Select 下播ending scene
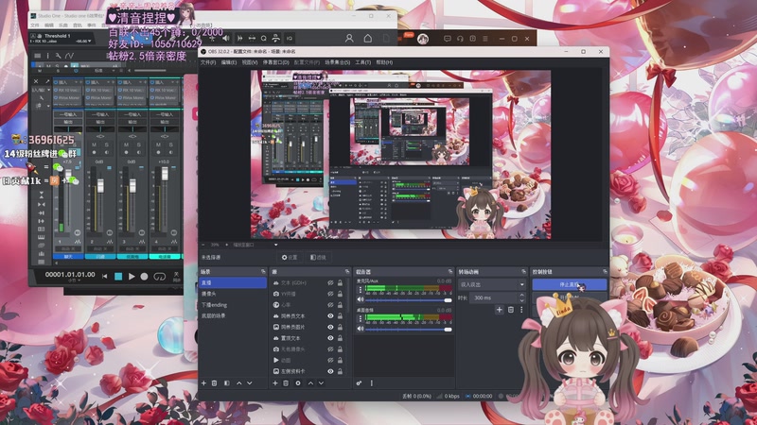Viewport: 757px width, 425px height. pos(233,305)
